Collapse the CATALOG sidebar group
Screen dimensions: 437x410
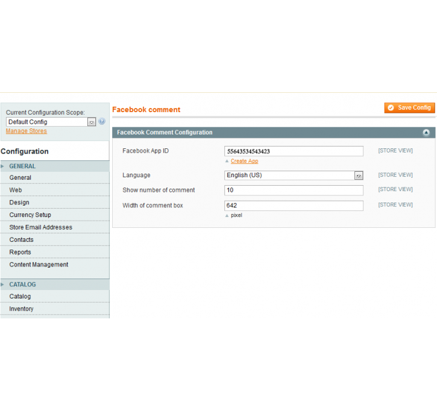coord(55,285)
